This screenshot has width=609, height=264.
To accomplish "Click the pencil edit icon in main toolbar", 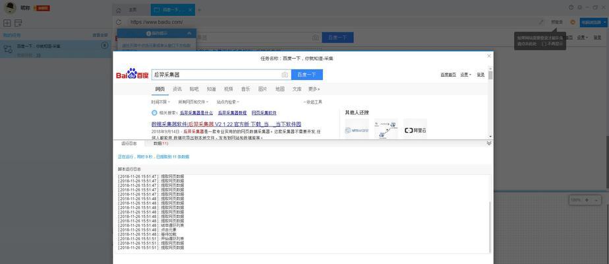I will point(541,22).
